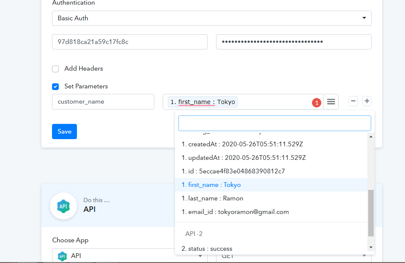Click the dropdown list scrollbar thumb
405x263 pixels.
(371, 213)
